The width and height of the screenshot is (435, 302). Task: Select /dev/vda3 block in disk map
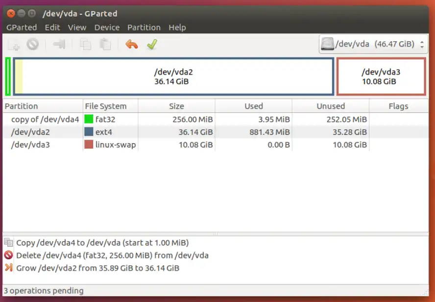coord(381,76)
